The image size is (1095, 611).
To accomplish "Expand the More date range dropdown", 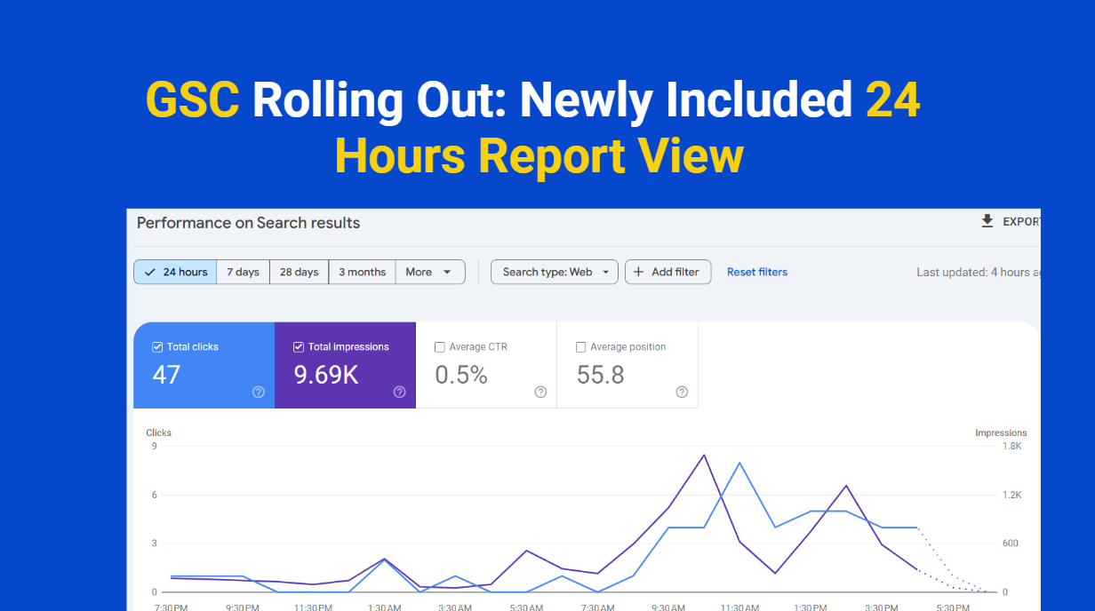I will 430,272.
